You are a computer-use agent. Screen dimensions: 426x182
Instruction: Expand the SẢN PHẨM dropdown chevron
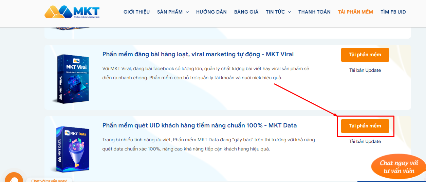[x=187, y=12]
